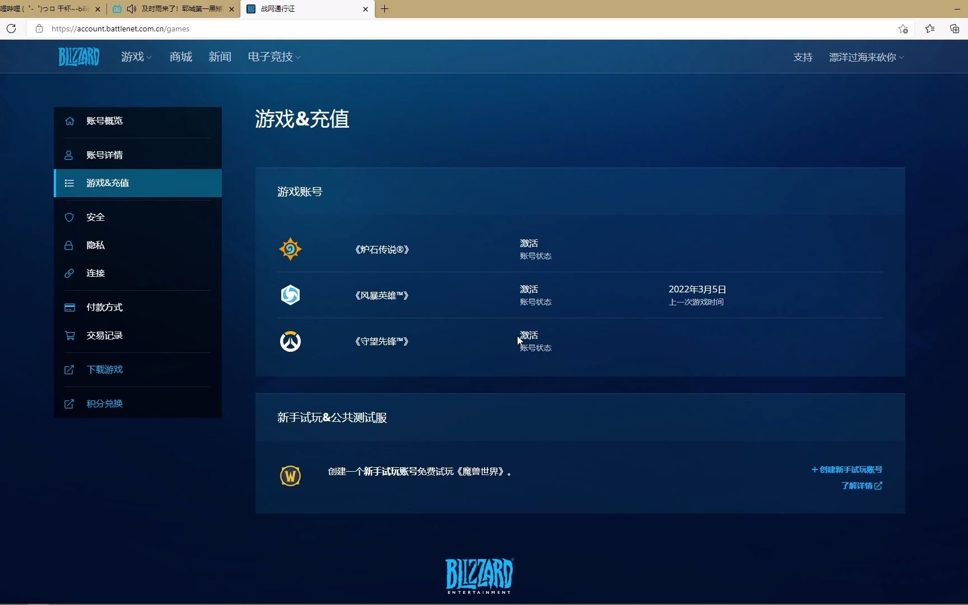Open the browser Collections icon
This screenshot has width=968, height=605.
955,29
